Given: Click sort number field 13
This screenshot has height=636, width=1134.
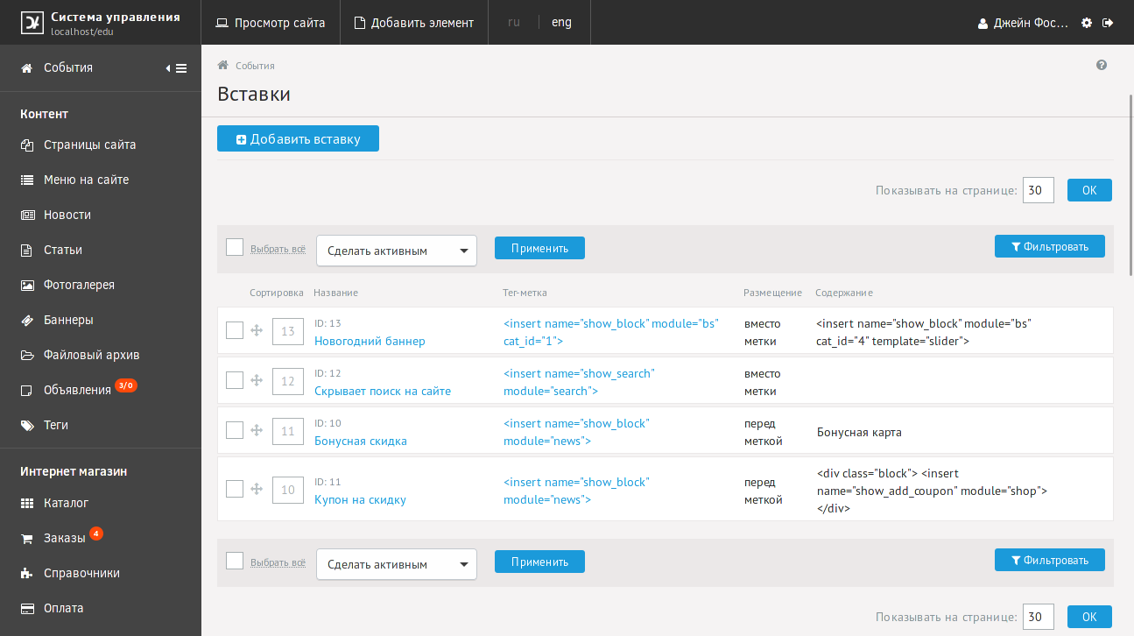Looking at the screenshot, I should tap(288, 332).
